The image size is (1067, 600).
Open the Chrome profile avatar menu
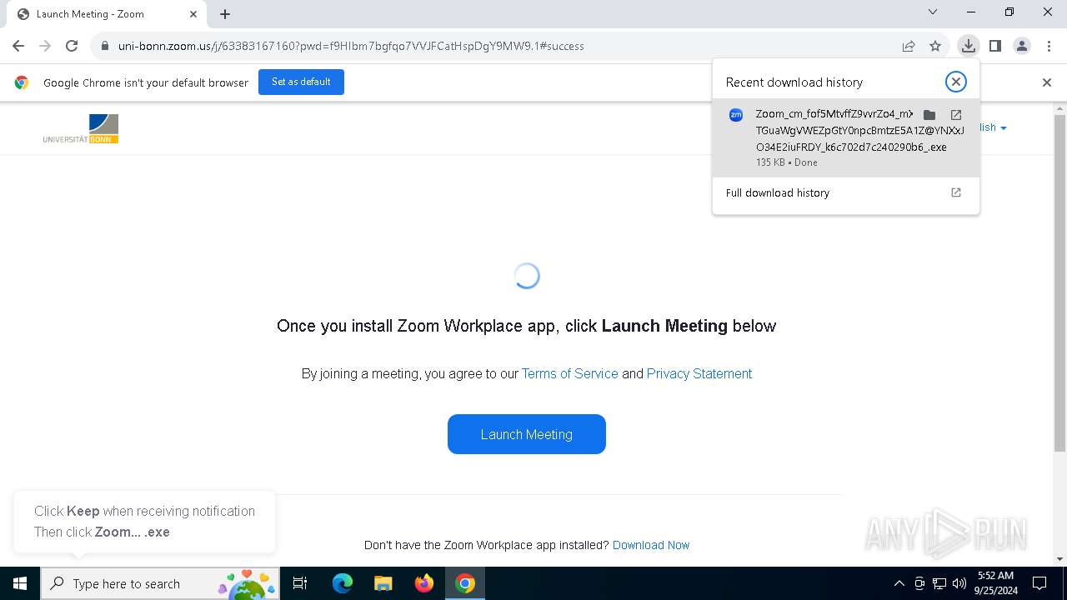pyautogui.click(x=1022, y=46)
